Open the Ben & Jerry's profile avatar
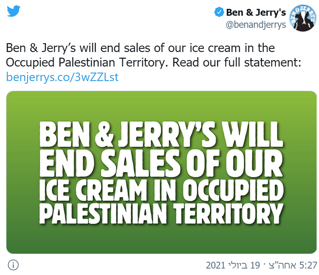 tap(303, 19)
